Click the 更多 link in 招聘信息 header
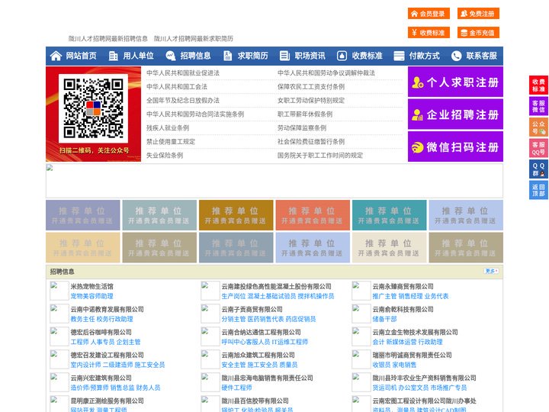 point(492,271)
